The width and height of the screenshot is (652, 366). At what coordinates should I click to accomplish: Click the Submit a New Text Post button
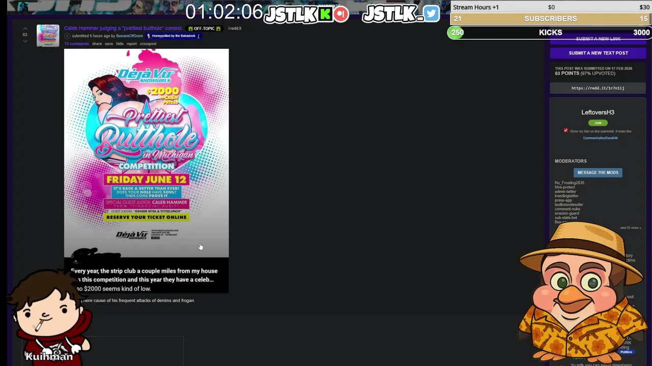tap(598, 53)
